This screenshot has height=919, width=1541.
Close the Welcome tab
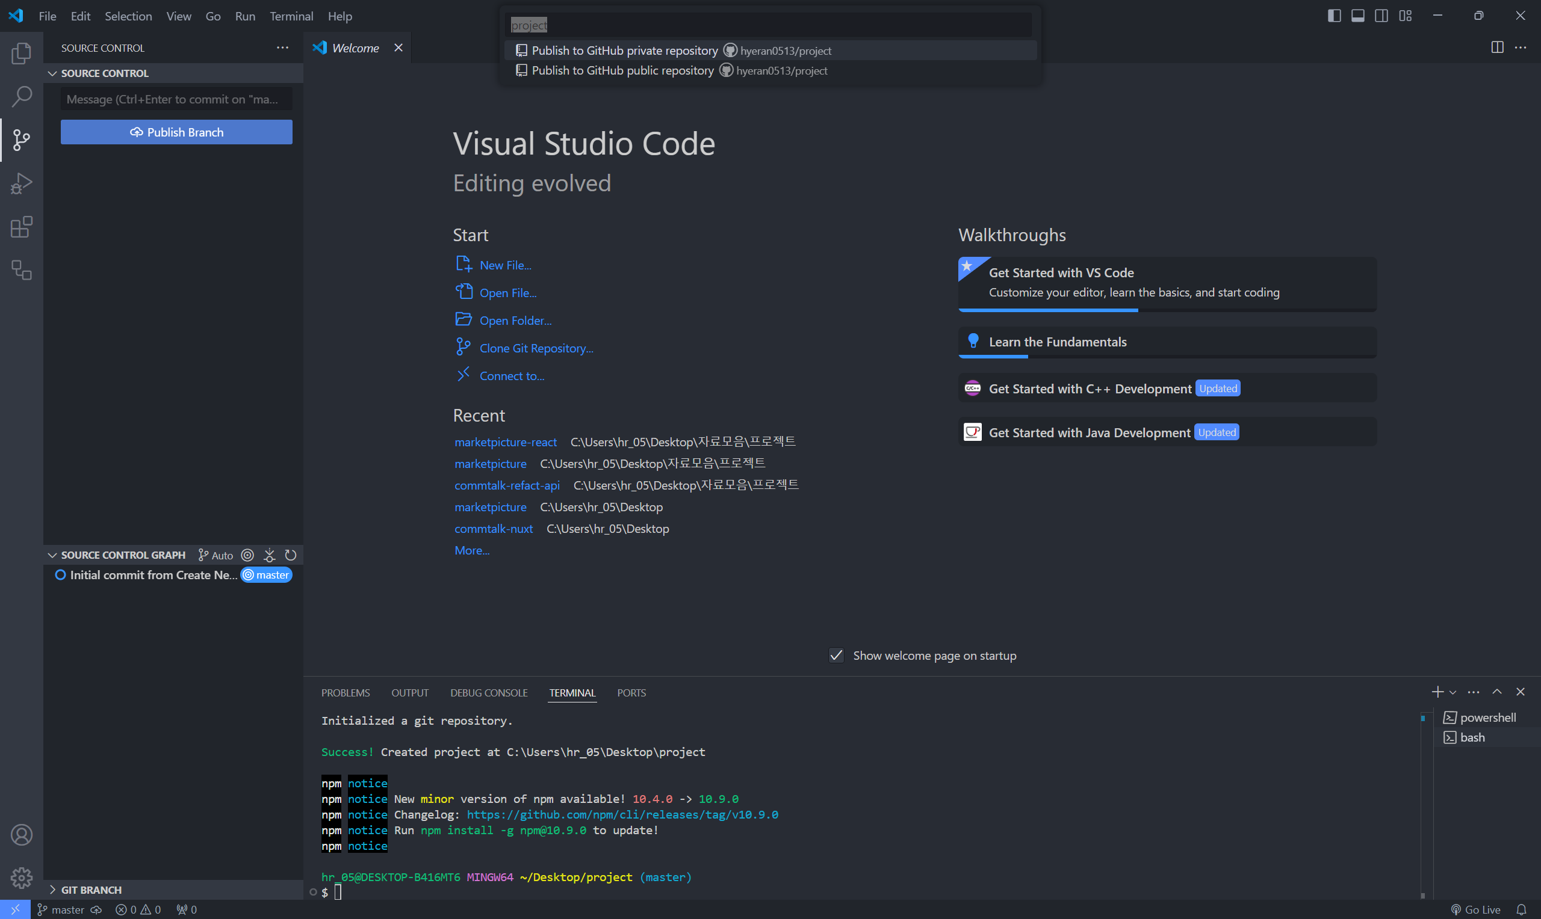(398, 48)
